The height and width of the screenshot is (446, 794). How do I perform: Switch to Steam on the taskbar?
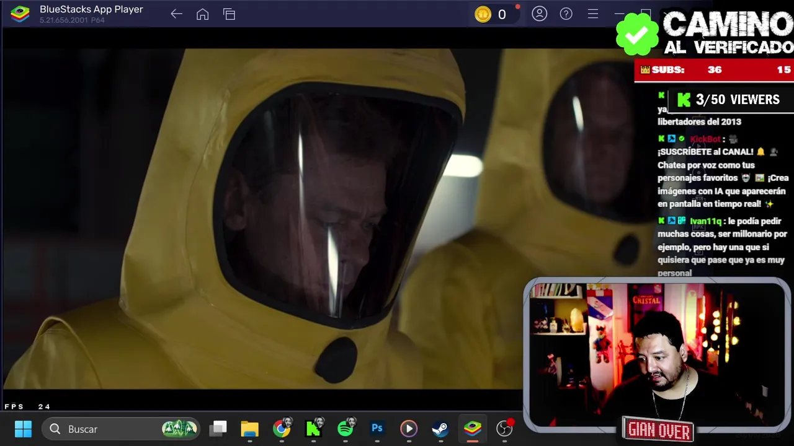coord(440,429)
